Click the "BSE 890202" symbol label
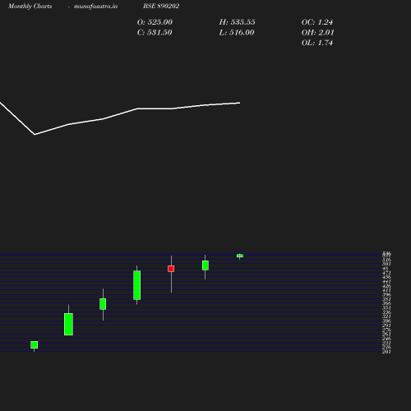411x411 pixels. click(161, 6)
